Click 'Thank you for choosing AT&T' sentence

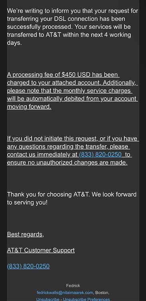(x=48, y=194)
